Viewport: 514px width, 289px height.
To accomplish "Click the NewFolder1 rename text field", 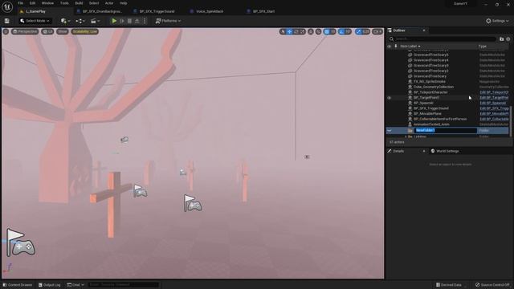I will point(446,130).
